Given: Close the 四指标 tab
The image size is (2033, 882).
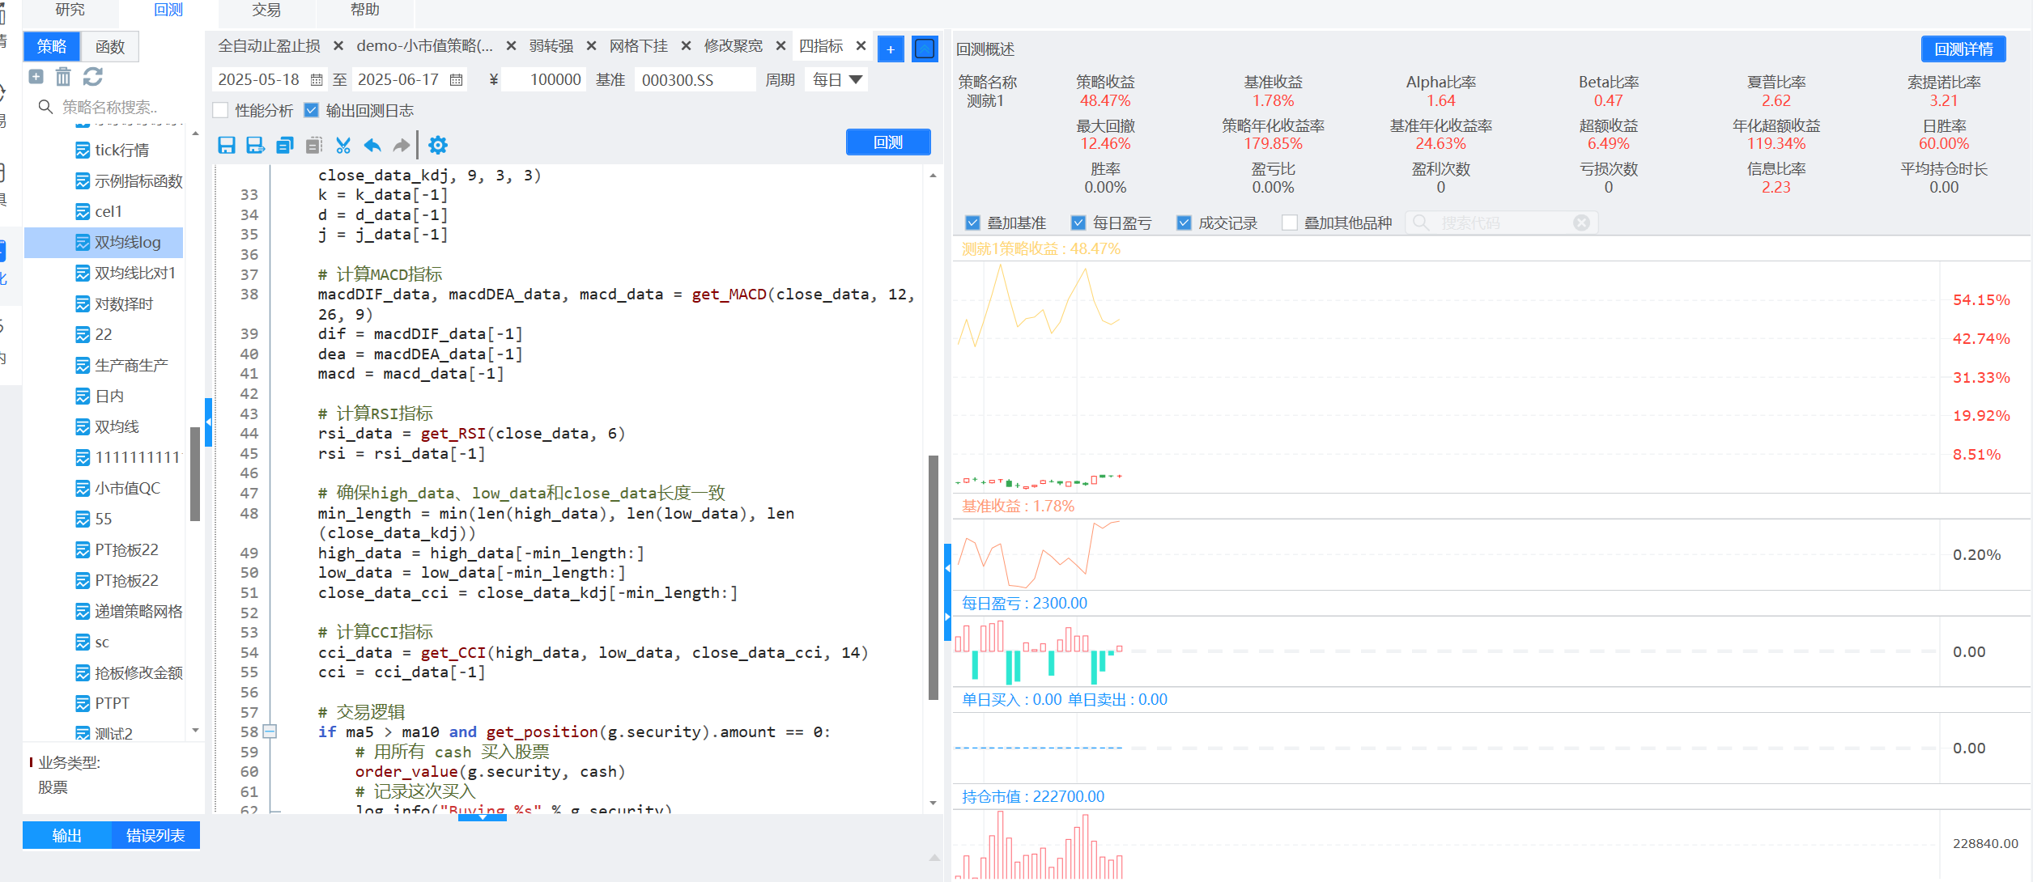Looking at the screenshot, I should [x=861, y=46].
